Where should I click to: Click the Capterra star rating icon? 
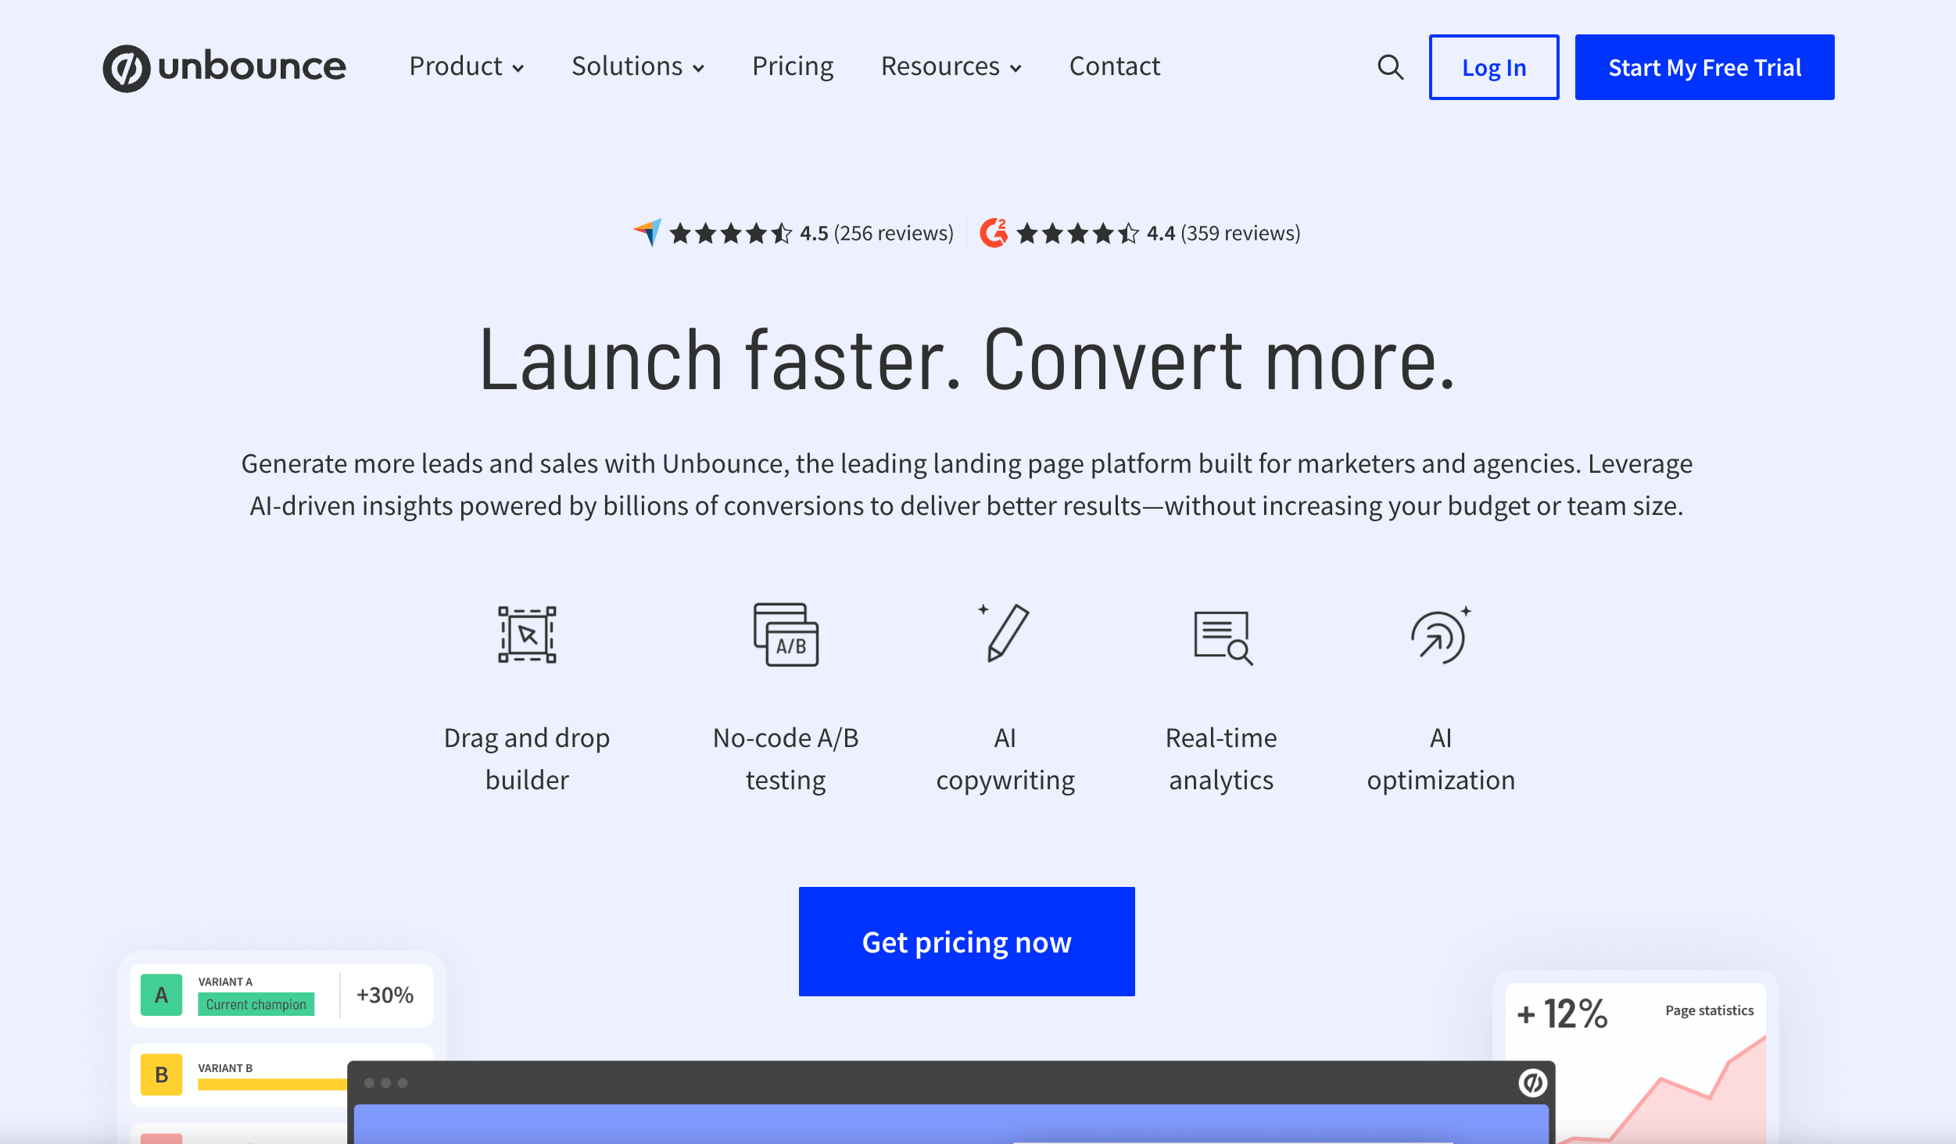click(648, 231)
